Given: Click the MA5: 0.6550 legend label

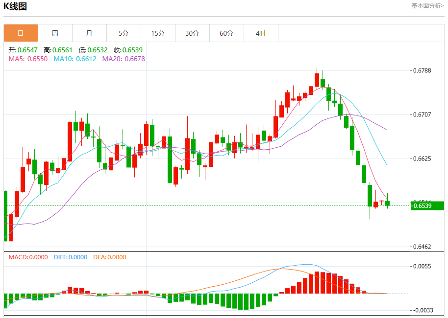Looking at the screenshot, I should tap(28, 59).
